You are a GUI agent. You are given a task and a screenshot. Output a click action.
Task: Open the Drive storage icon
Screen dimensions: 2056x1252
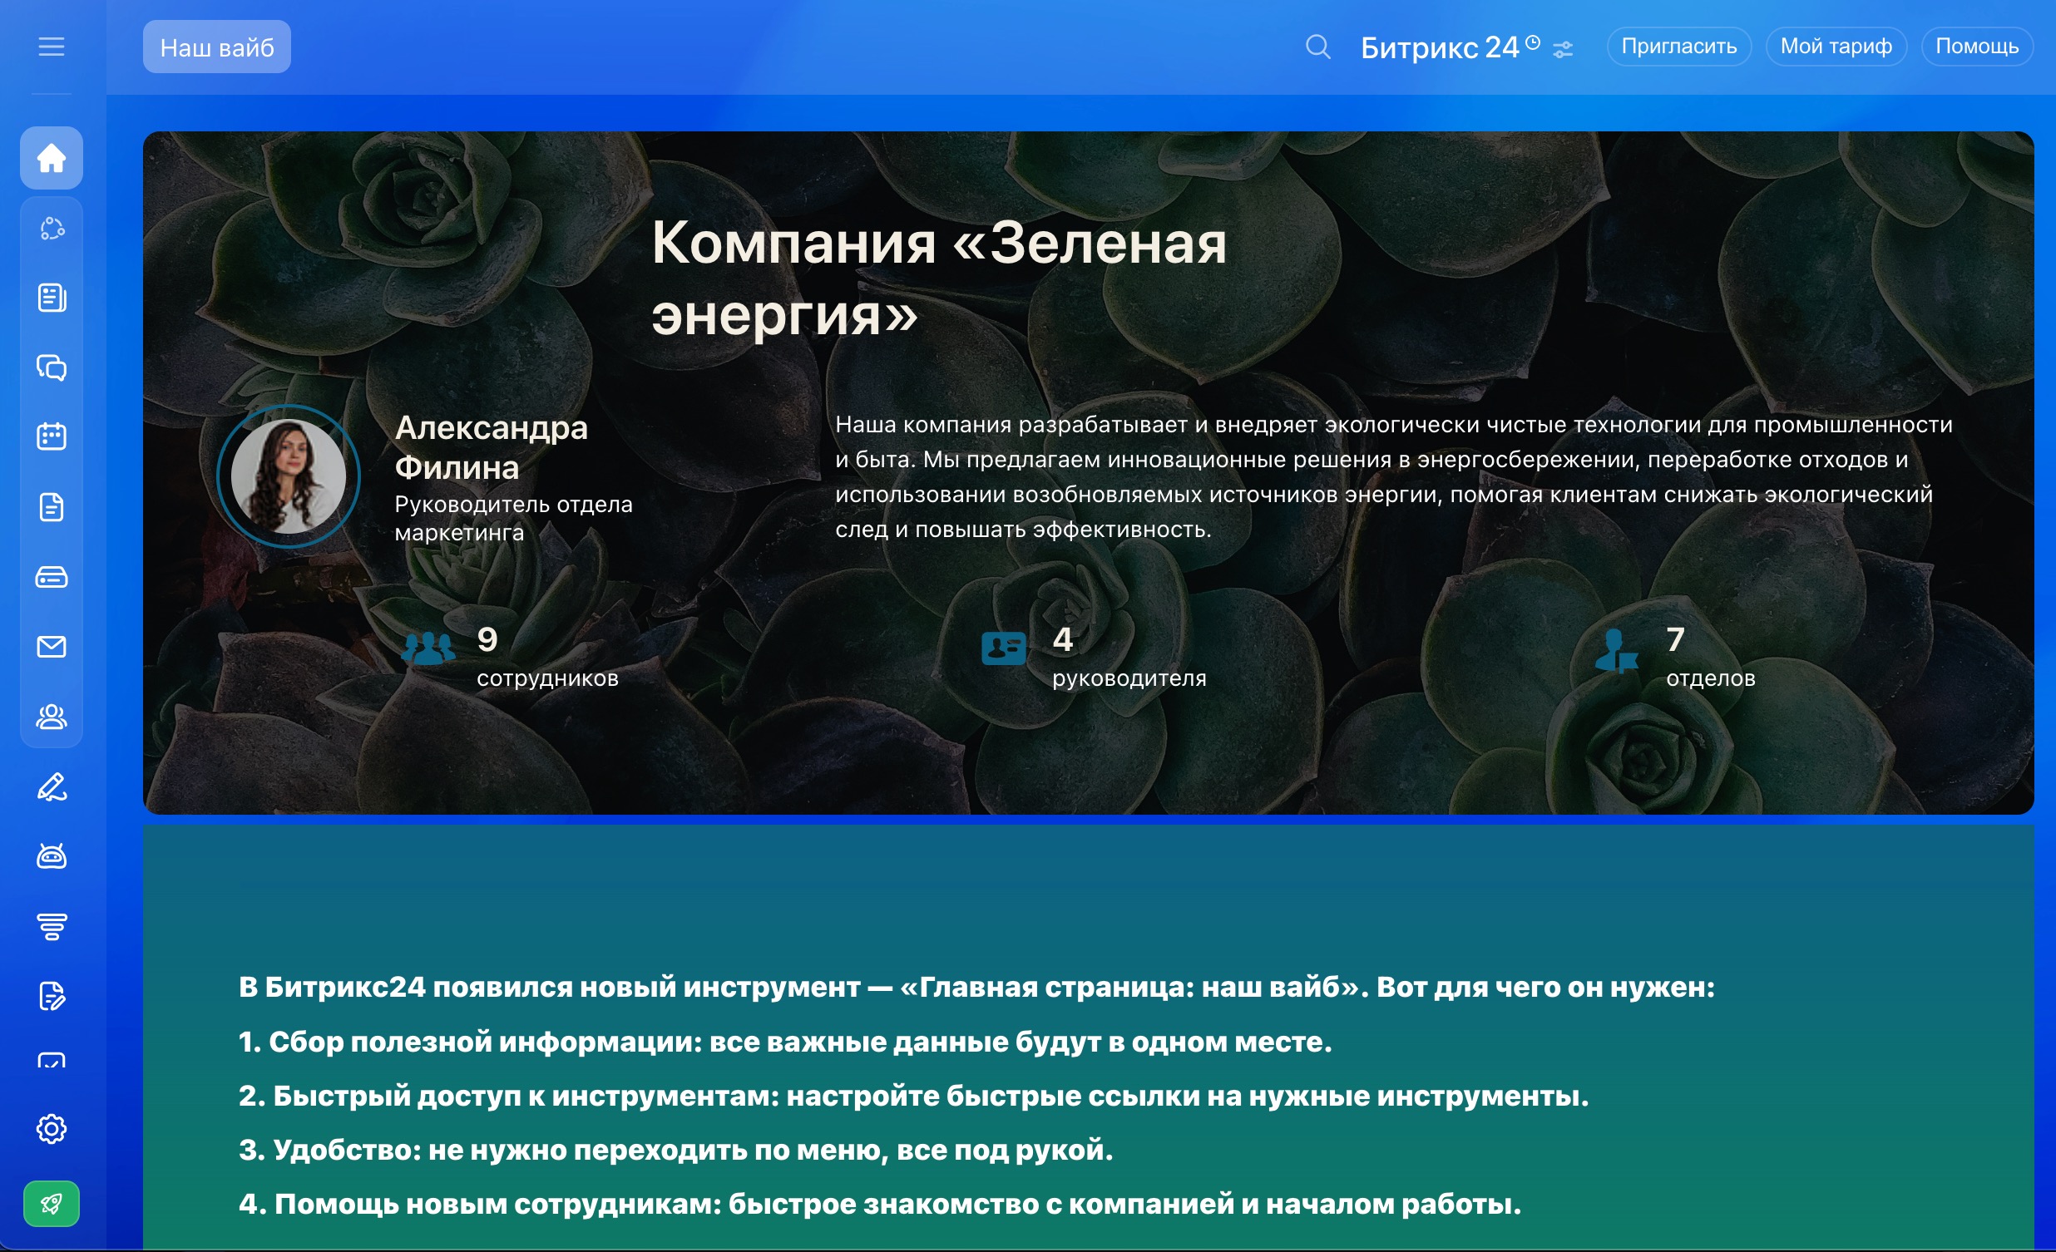pos(52,577)
